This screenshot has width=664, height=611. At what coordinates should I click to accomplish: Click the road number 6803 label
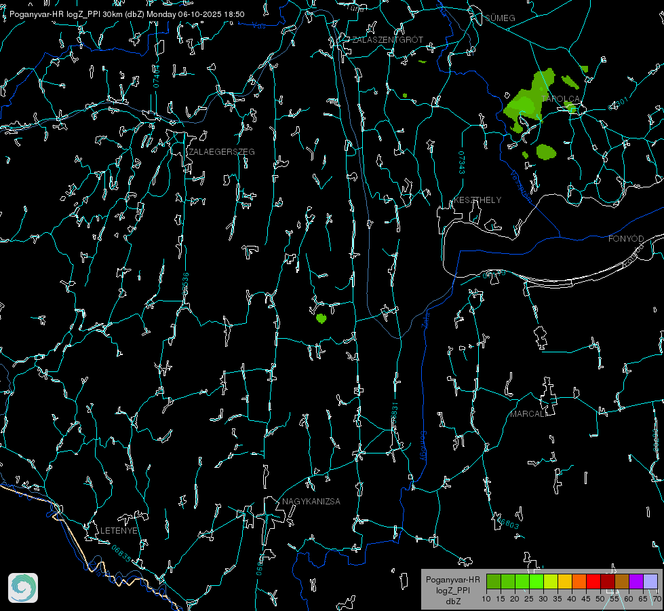tap(509, 523)
